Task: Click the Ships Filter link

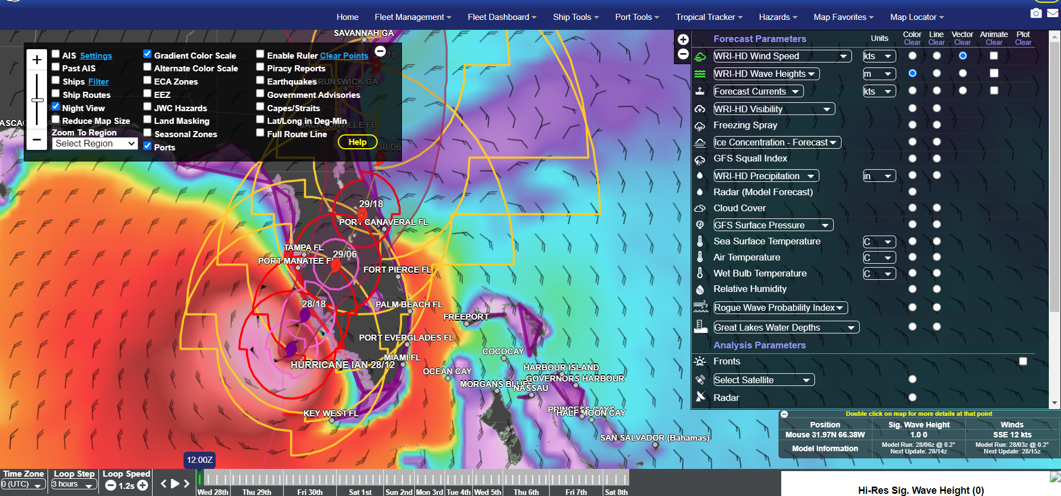Action: pyautogui.click(x=98, y=82)
